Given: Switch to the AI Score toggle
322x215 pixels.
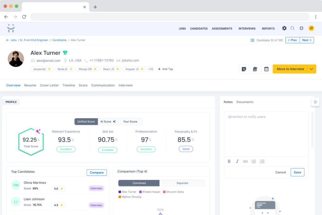Looking at the screenshot, I should 108,122.
